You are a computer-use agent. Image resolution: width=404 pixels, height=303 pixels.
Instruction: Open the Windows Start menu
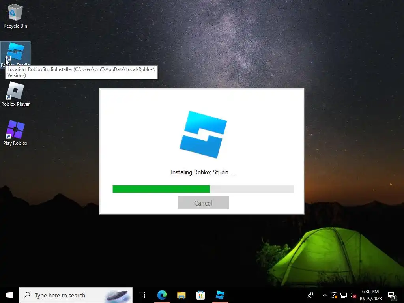(9, 295)
